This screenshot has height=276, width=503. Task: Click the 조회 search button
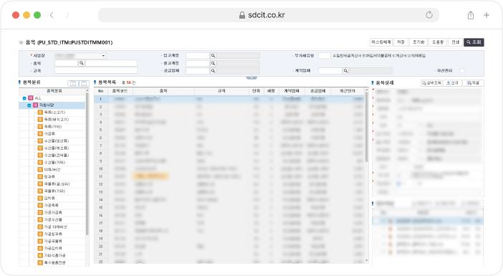tap(474, 42)
